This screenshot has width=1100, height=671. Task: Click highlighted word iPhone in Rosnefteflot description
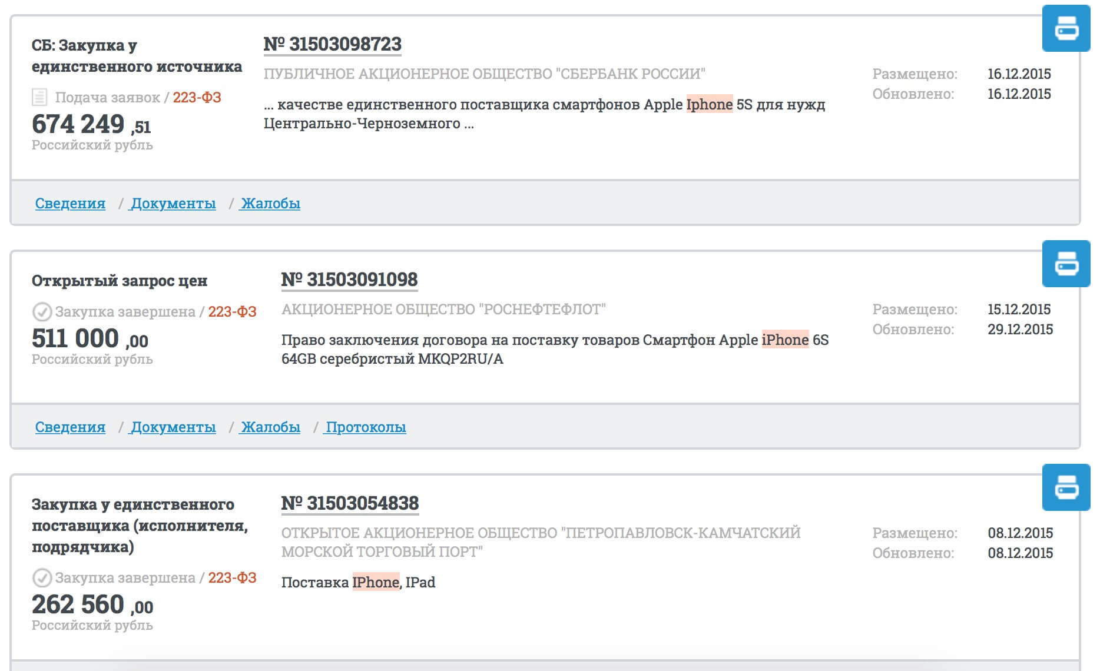tap(786, 340)
